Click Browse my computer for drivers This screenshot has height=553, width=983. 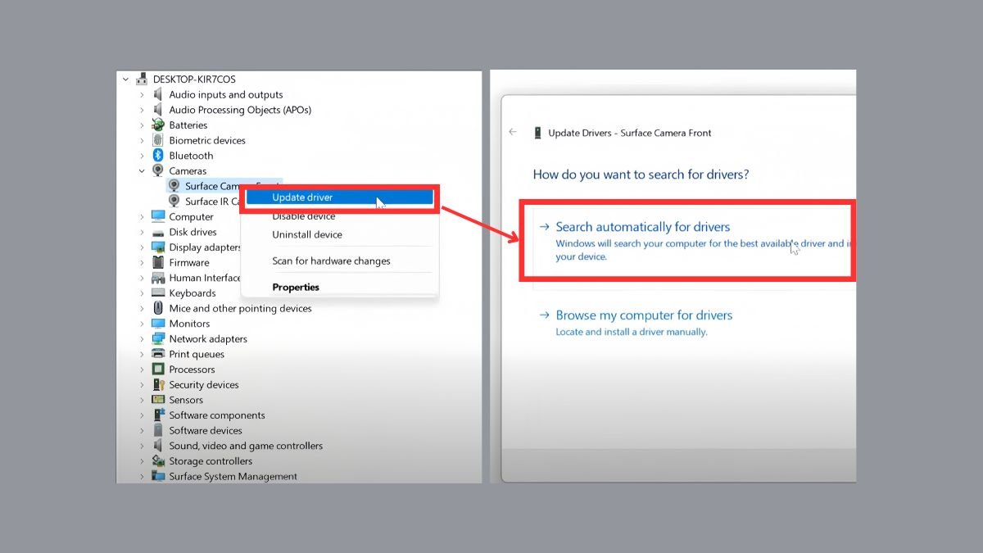644,315
